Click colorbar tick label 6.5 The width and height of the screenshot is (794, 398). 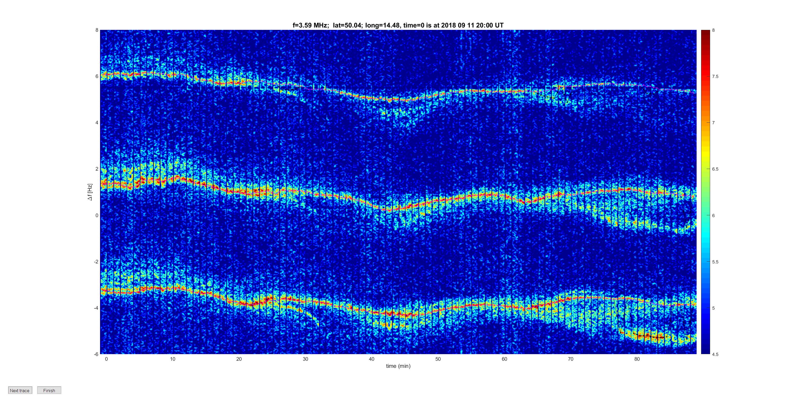coord(715,169)
